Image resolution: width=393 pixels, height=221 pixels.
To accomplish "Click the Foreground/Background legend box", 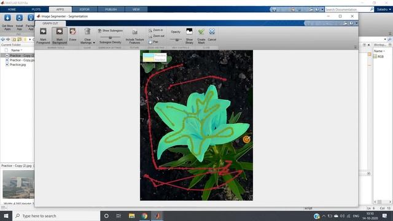I will coord(154,57).
